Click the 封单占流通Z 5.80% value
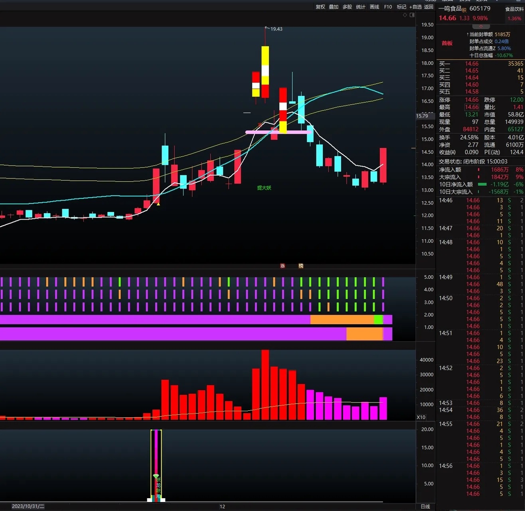Image resolution: width=525 pixels, height=511 pixels. click(504, 49)
